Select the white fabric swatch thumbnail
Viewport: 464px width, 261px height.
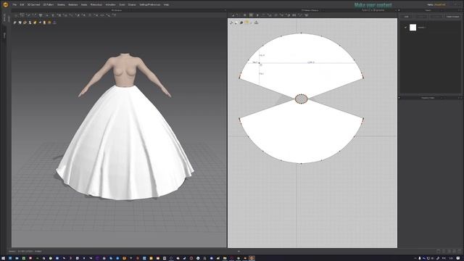(413, 28)
